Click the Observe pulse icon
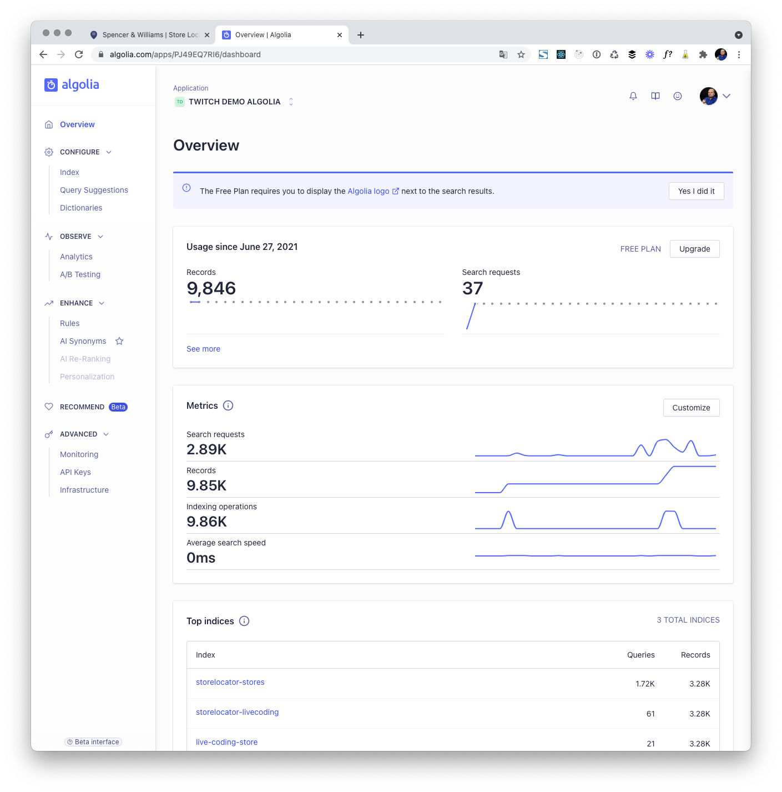This screenshot has height=792, width=782. (x=49, y=237)
